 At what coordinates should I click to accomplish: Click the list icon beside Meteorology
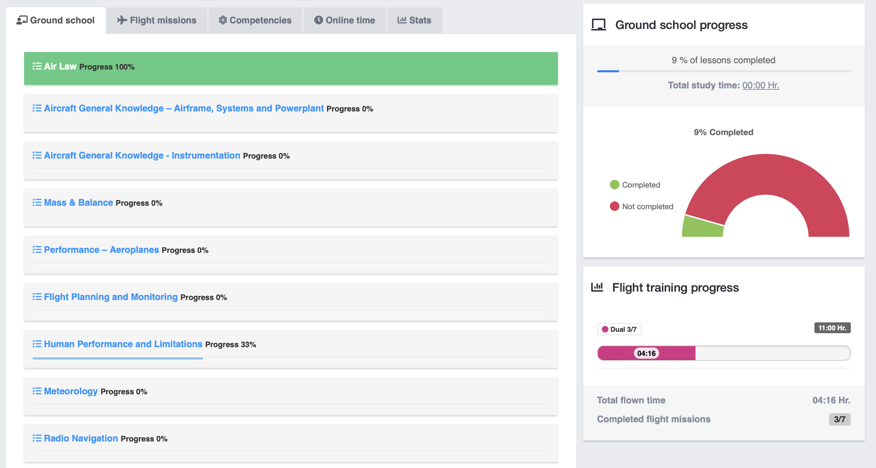(37, 391)
